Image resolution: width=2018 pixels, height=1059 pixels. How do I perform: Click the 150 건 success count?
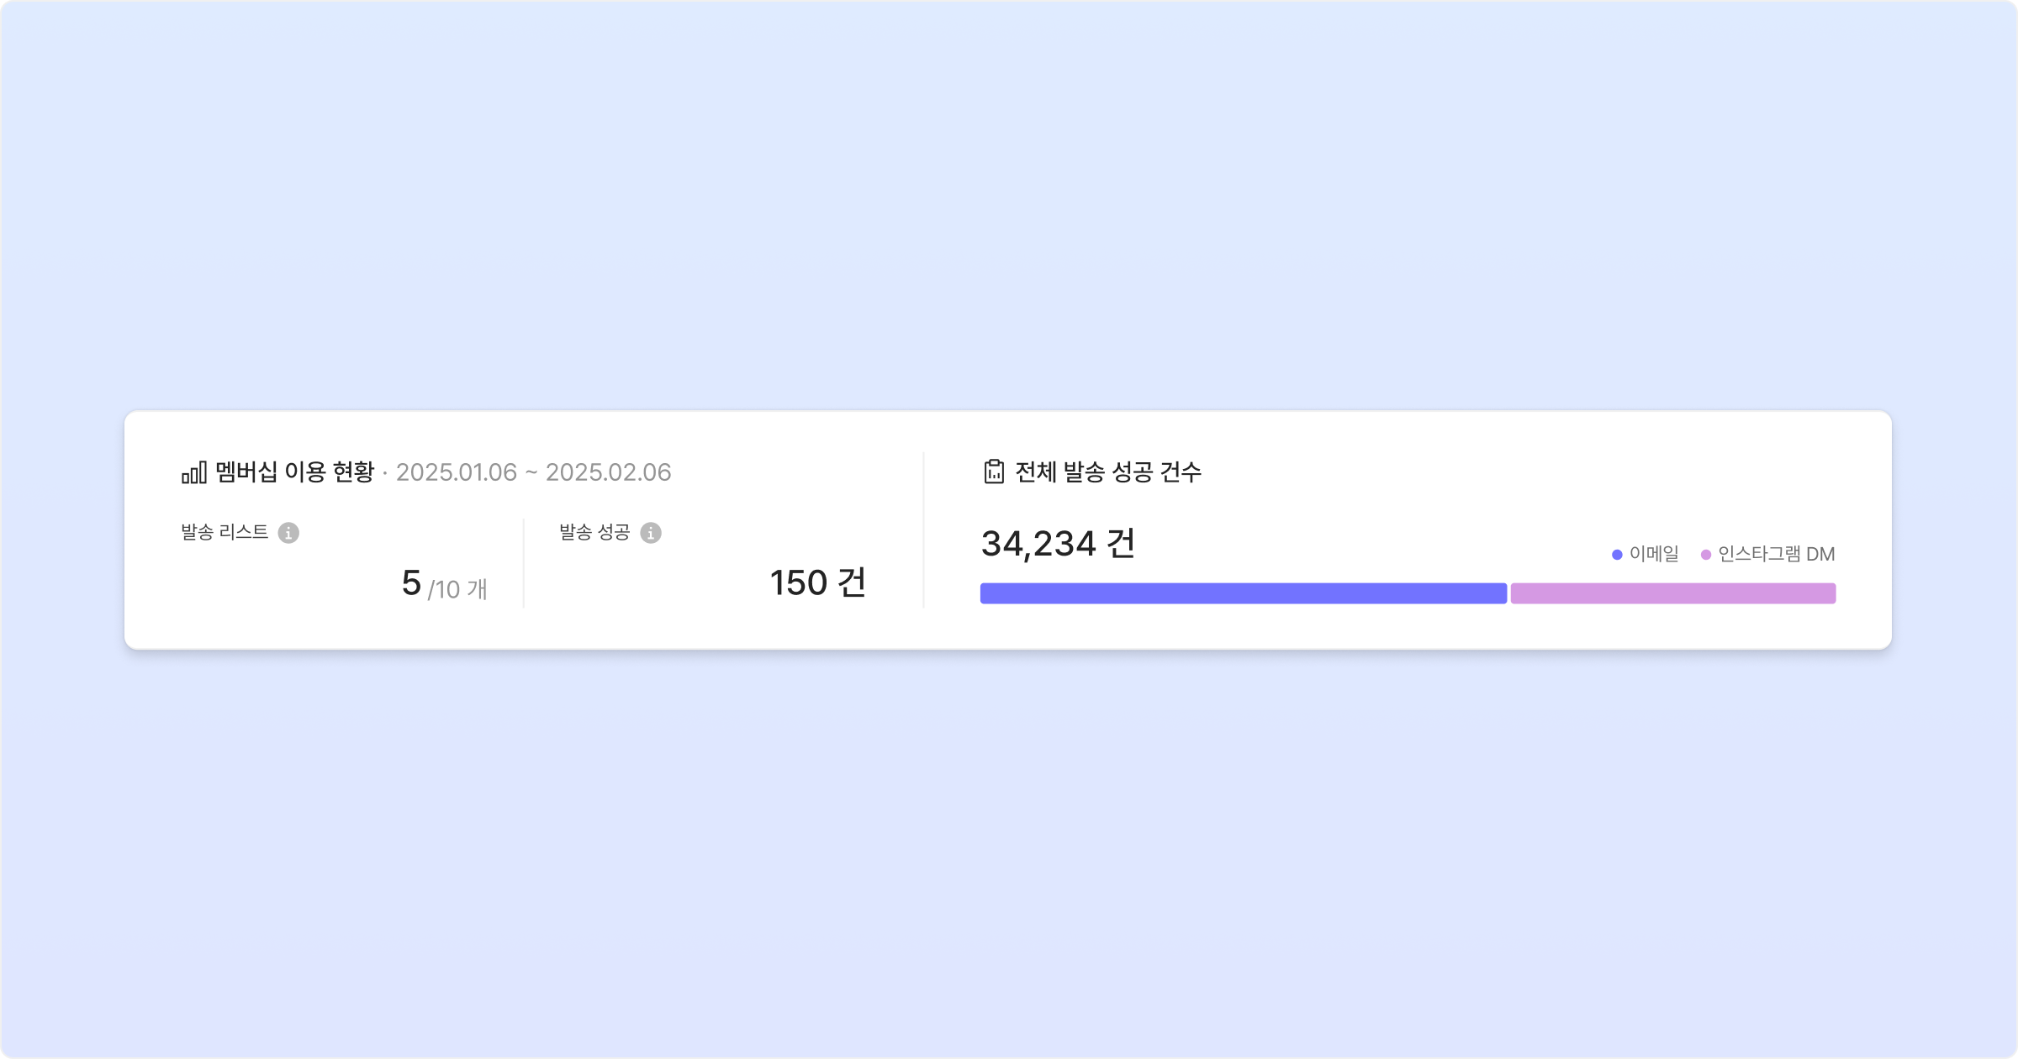(x=817, y=583)
